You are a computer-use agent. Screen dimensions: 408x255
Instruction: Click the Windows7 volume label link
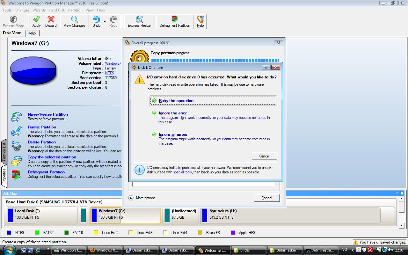tap(113, 63)
